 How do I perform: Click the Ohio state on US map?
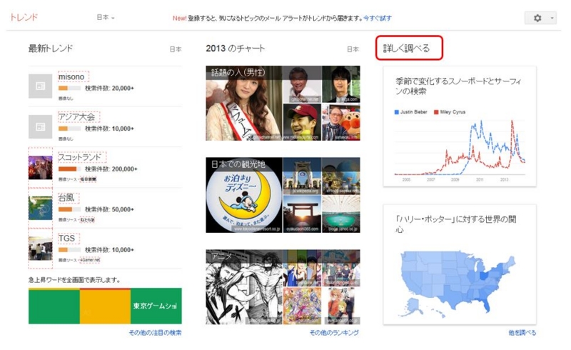point(484,275)
